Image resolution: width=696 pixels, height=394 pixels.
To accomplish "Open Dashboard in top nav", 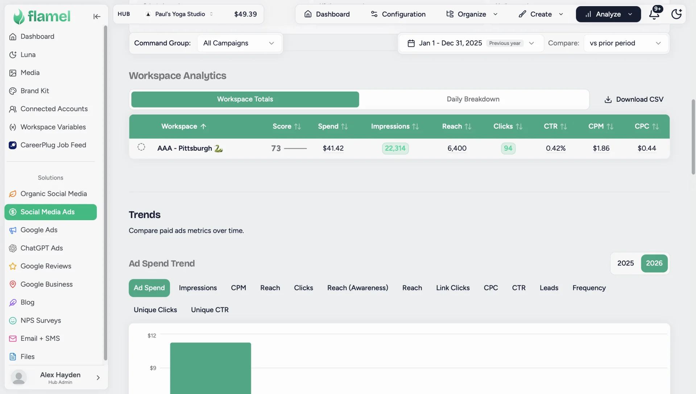I will (x=327, y=14).
